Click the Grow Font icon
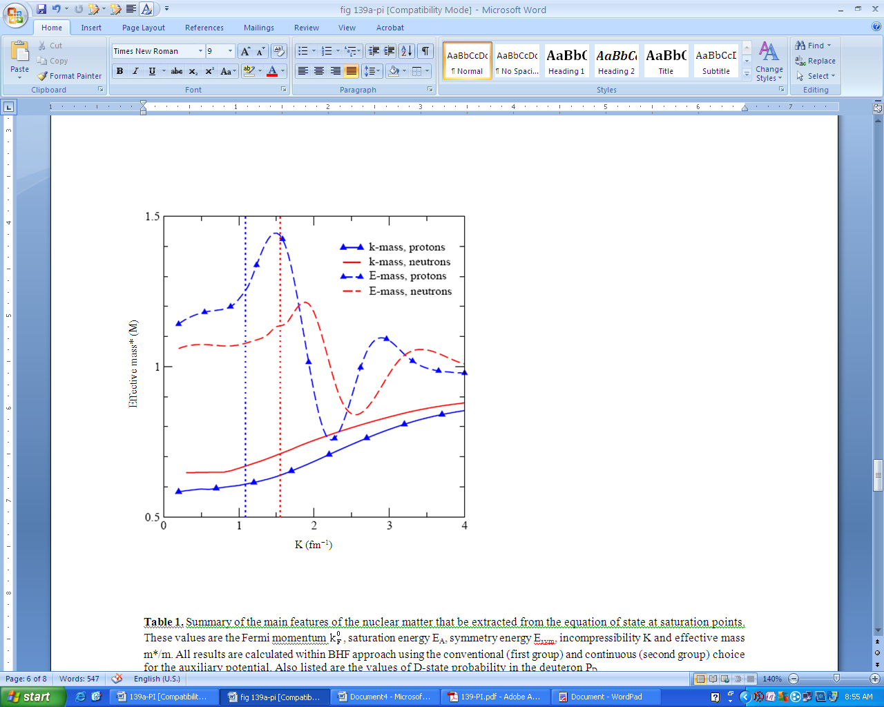This screenshot has height=707, width=884. tap(245, 51)
